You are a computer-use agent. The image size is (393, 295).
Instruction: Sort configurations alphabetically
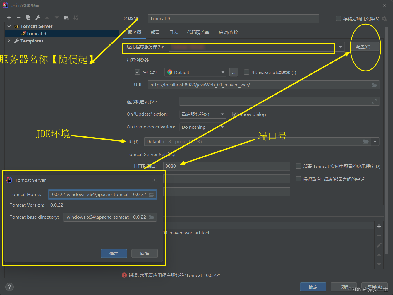pyautogui.click(x=76, y=18)
